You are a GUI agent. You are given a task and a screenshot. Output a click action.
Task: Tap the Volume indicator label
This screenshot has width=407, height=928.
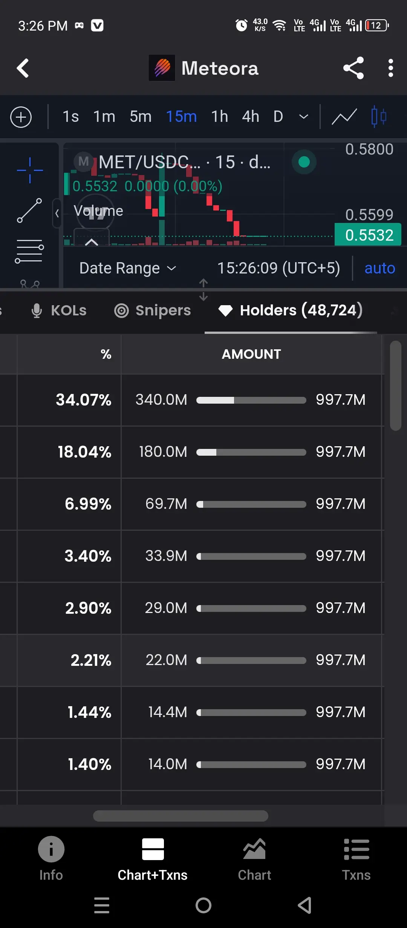(98, 211)
